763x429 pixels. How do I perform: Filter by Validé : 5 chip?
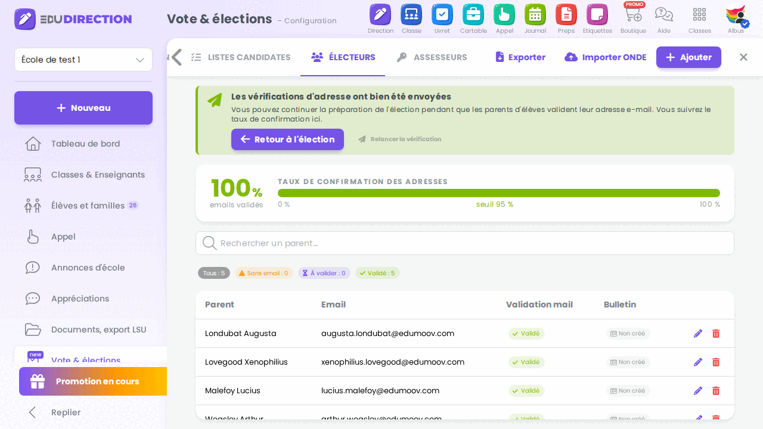(x=377, y=273)
